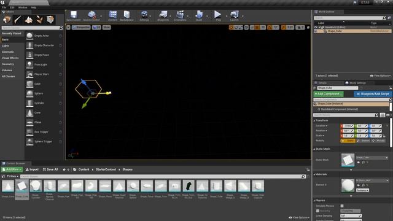Open the Element 0 material dropdown

(x=372, y=180)
